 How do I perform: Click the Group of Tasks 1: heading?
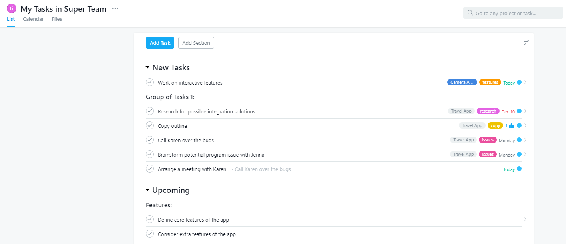(x=170, y=97)
